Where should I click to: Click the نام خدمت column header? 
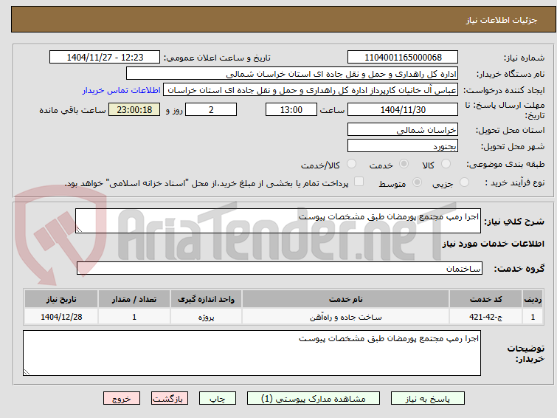coord(346,299)
